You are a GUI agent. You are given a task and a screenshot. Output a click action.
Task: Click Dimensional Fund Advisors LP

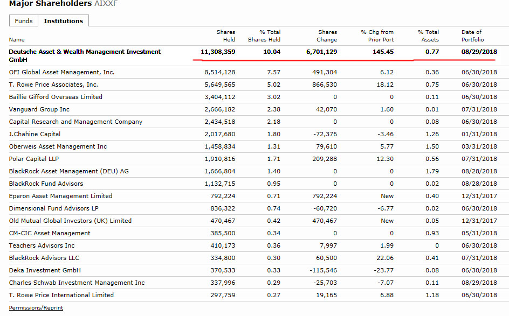[x=53, y=208]
